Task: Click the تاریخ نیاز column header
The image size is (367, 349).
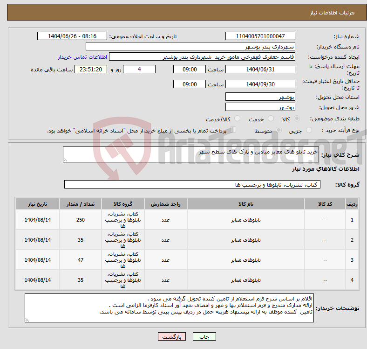Action: 37,204
